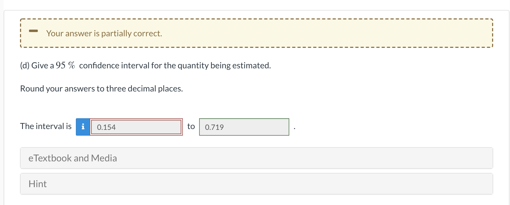Click the red-outlined incorrect answer box

point(136,127)
